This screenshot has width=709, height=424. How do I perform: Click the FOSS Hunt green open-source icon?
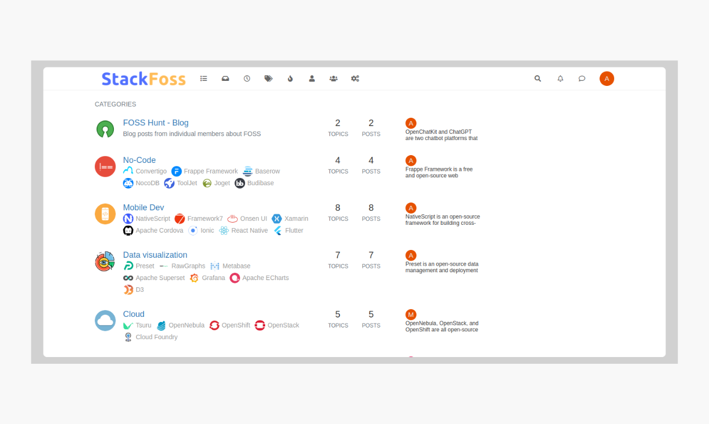tap(105, 129)
